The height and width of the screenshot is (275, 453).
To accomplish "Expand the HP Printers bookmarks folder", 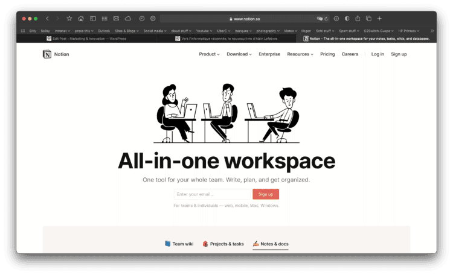I will click(409, 31).
